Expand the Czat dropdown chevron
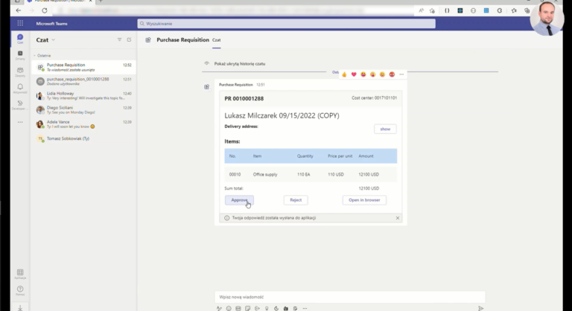The image size is (572, 311). tap(54, 39)
